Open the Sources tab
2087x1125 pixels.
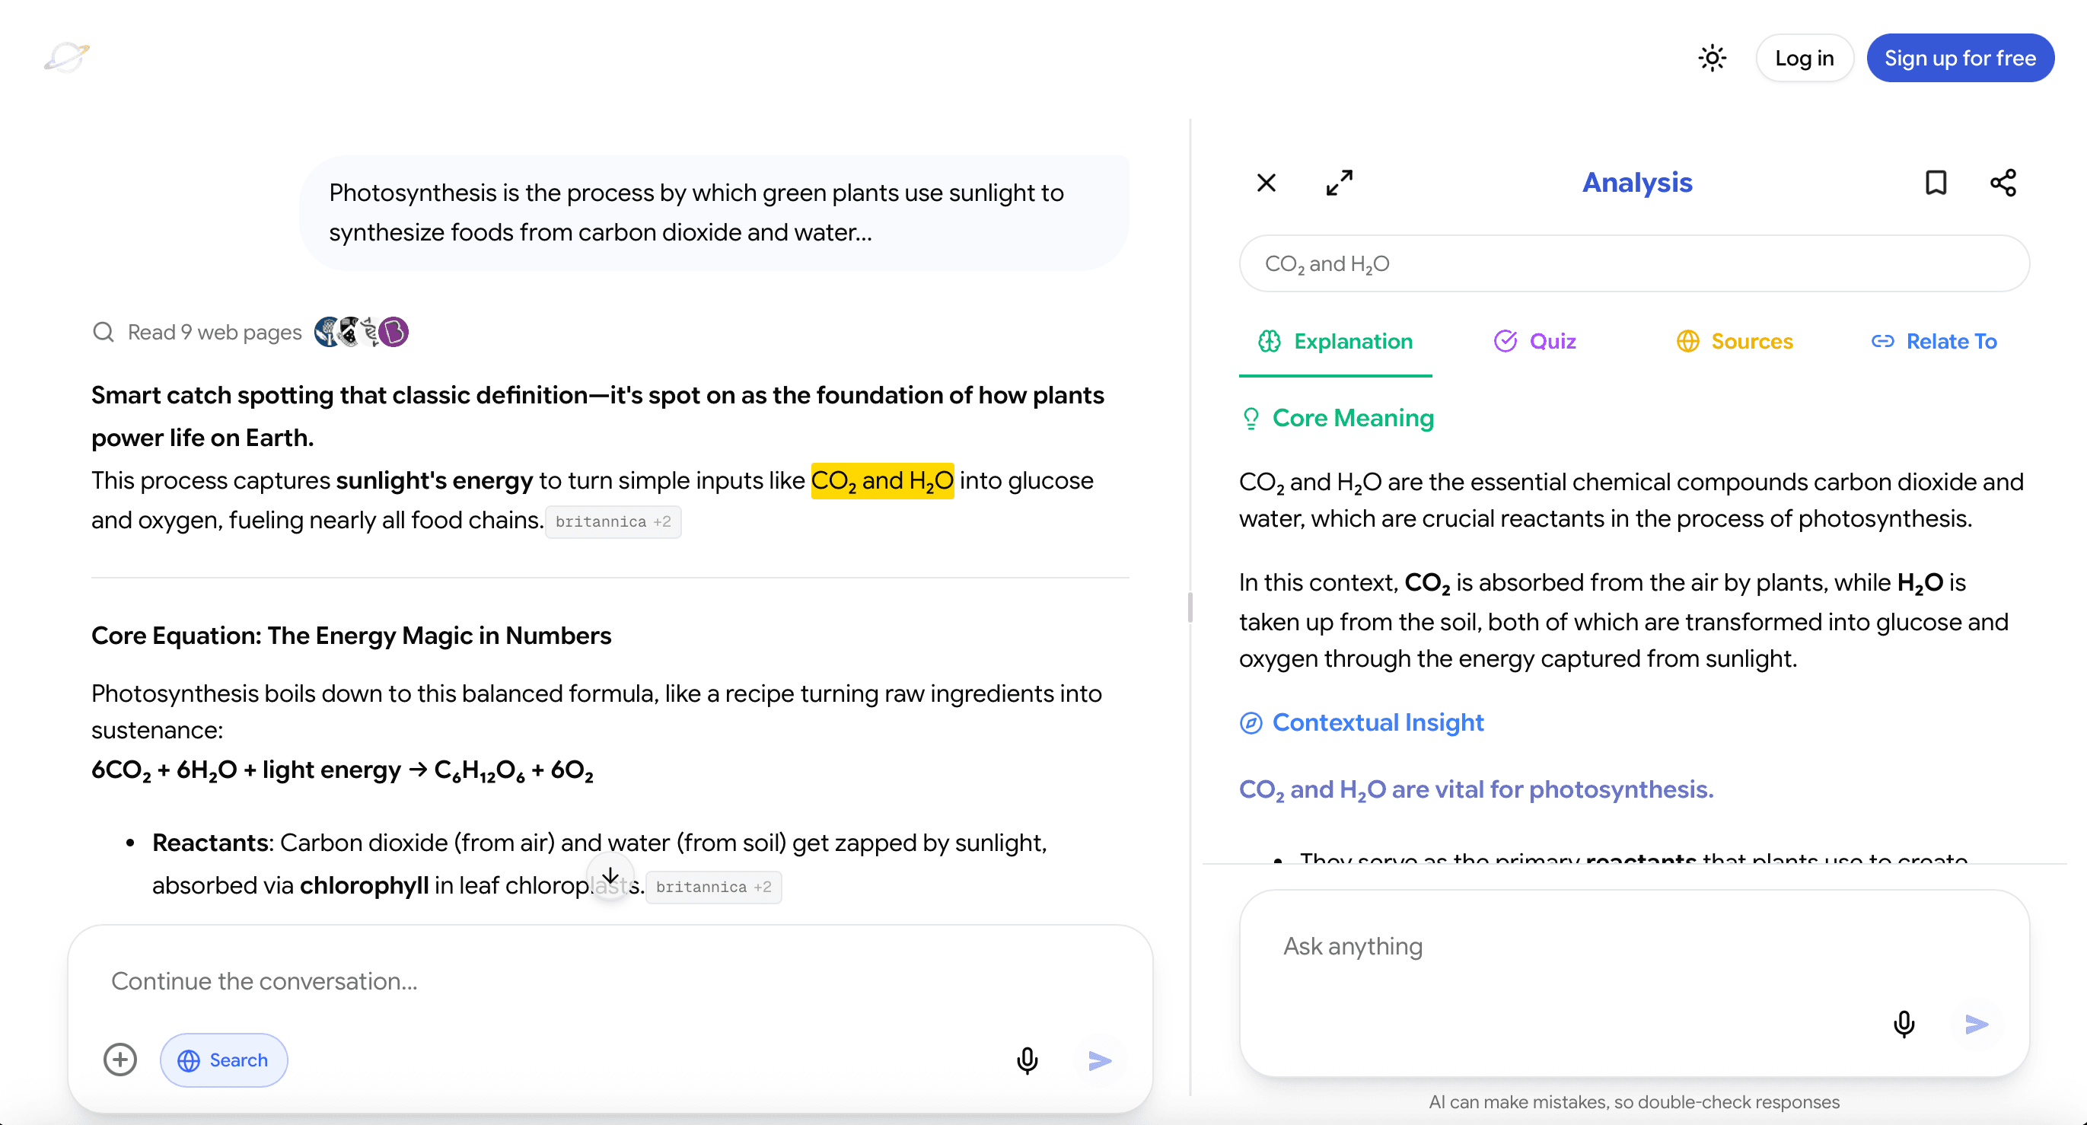(1735, 342)
